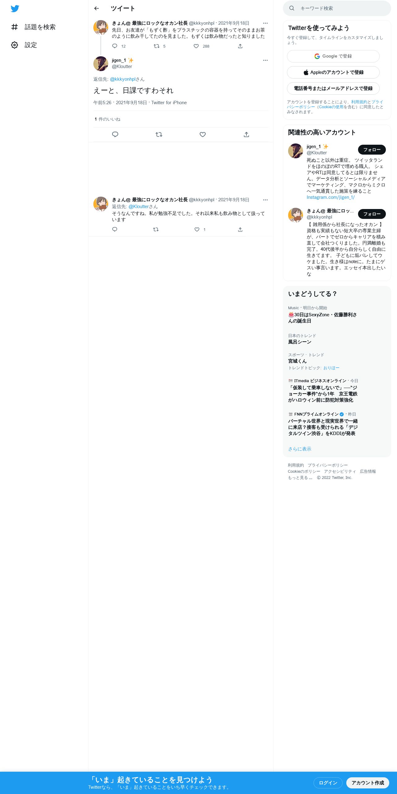Follow jigen_1 in related accounts
The width and height of the screenshot is (397, 794).
[x=372, y=150]
